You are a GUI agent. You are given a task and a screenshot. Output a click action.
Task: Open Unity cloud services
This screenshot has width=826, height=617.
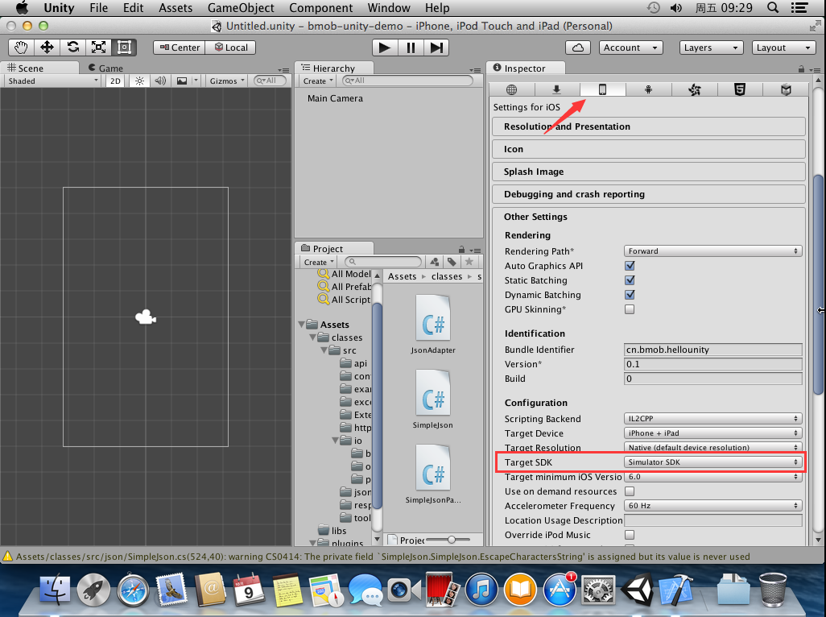(578, 48)
